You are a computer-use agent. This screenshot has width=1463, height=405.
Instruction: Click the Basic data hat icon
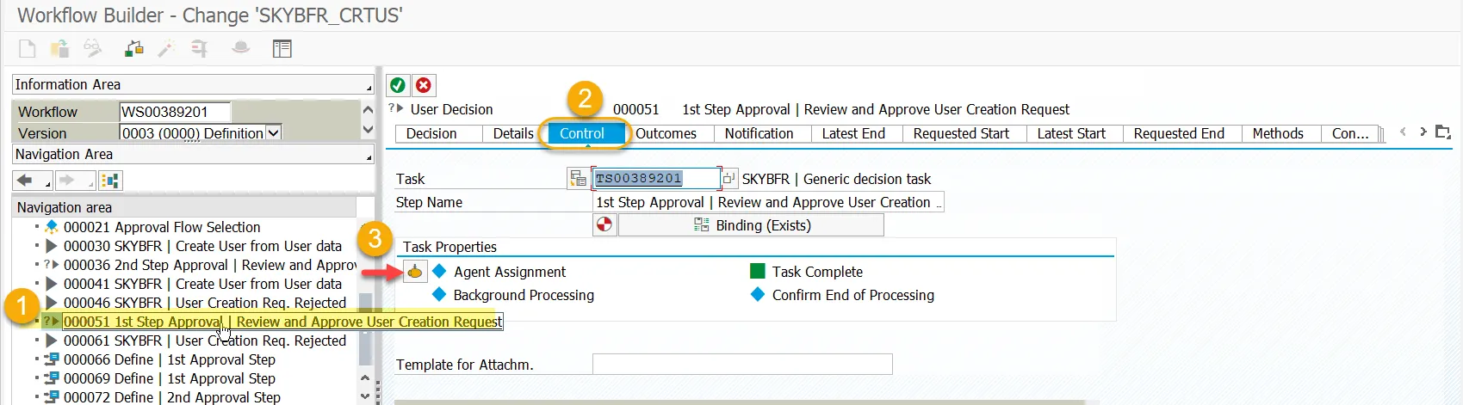click(x=241, y=48)
